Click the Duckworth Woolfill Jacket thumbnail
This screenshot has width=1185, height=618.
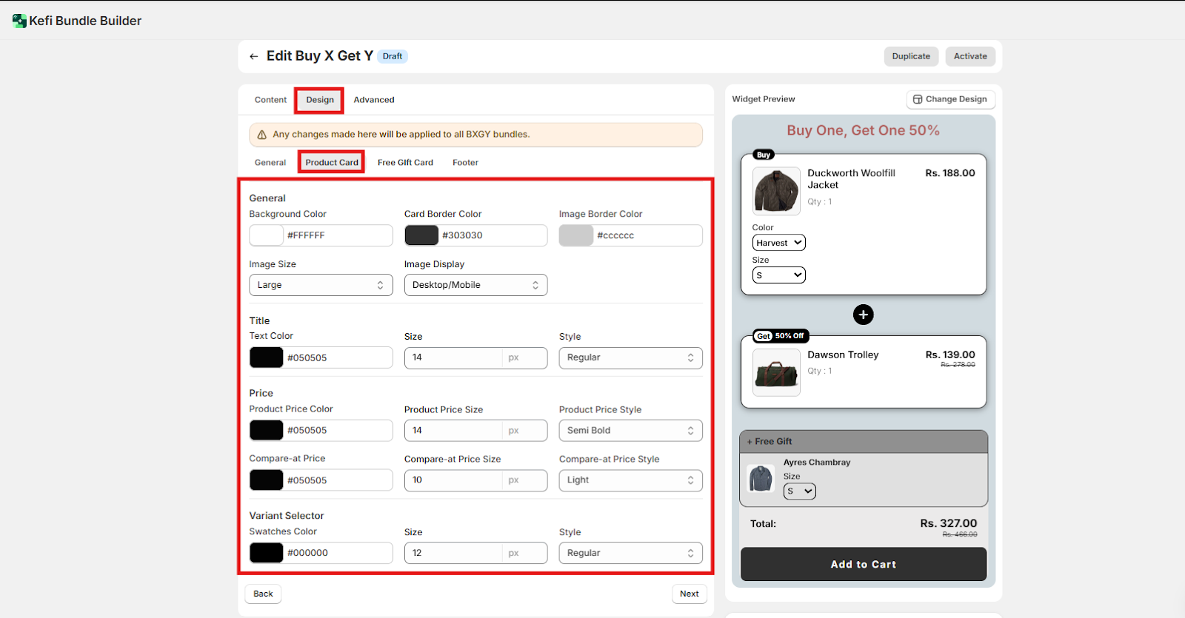click(776, 191)
